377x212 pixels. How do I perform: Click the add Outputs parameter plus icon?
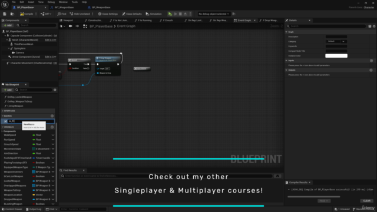tap(371, 70)
